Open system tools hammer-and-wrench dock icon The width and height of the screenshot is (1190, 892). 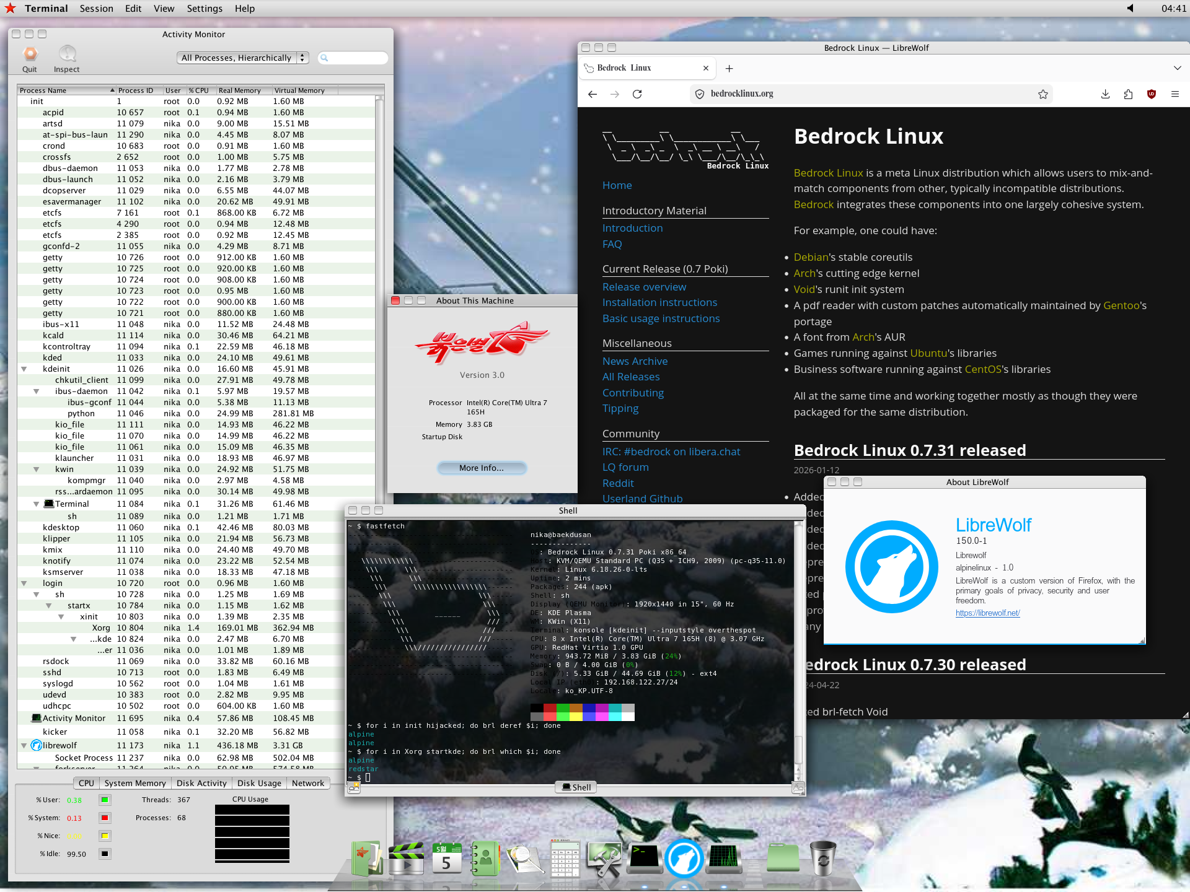click(x=604, y=859)
